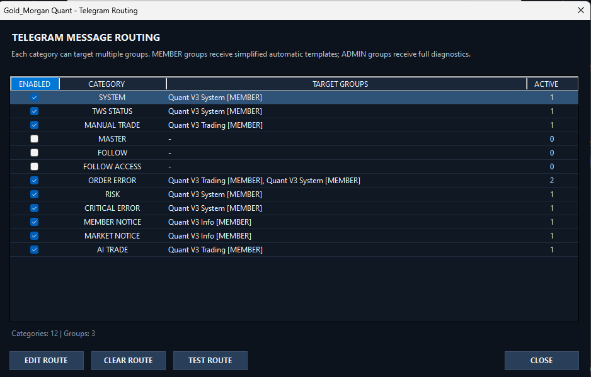Click MARKET NOTICE target 'Quant V3 Info [MEMBER]'
This screenshot has width=591, height=377.
pyautogui.click(x=210, y=236)
